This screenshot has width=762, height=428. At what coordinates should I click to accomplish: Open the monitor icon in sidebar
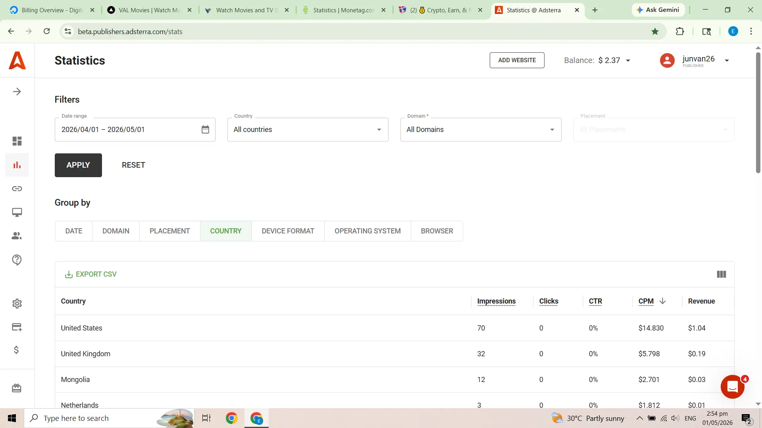point(17,212)
